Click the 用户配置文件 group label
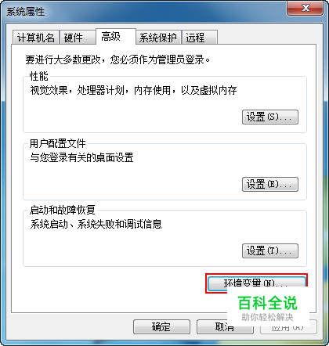This screenshot has height=346, width=329. pos(57,143)
